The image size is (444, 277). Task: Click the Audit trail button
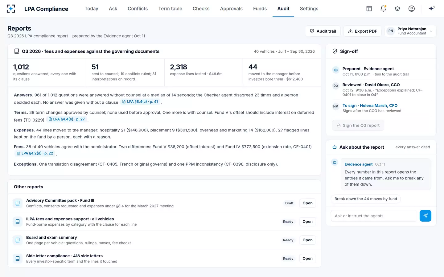[x=323, y=31]
